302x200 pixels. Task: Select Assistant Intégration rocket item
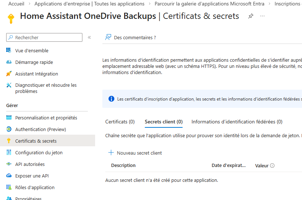click(36, 74)
